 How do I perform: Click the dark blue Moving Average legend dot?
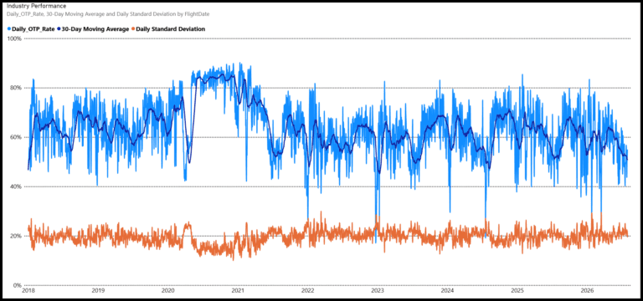pyautogui.click(x=59, y=29)
